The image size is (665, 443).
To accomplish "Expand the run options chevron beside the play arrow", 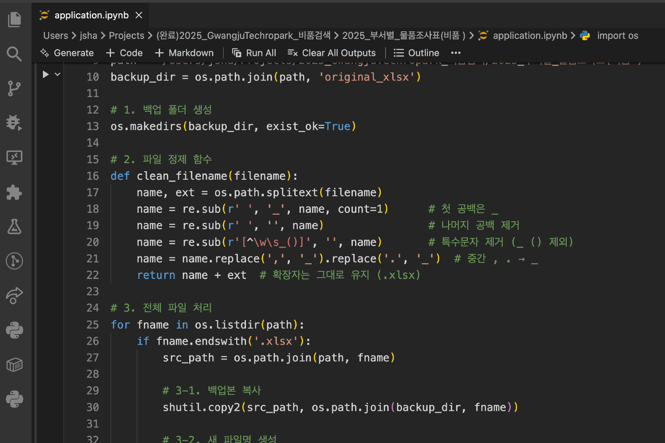I will point(57,74).
